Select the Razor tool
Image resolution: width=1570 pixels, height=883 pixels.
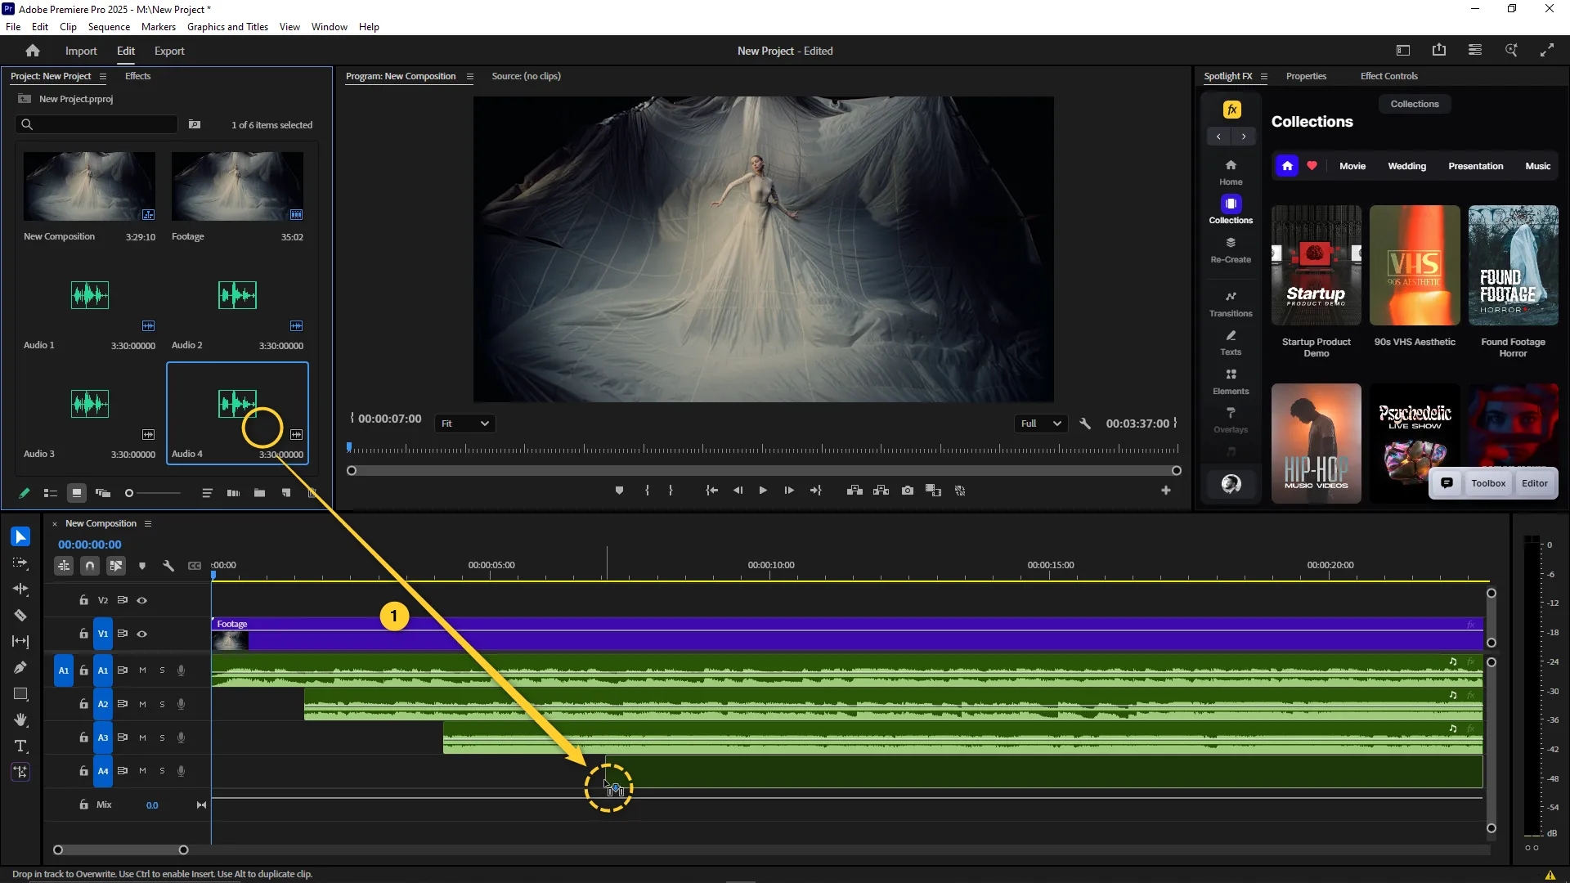[x=20, y=615]
